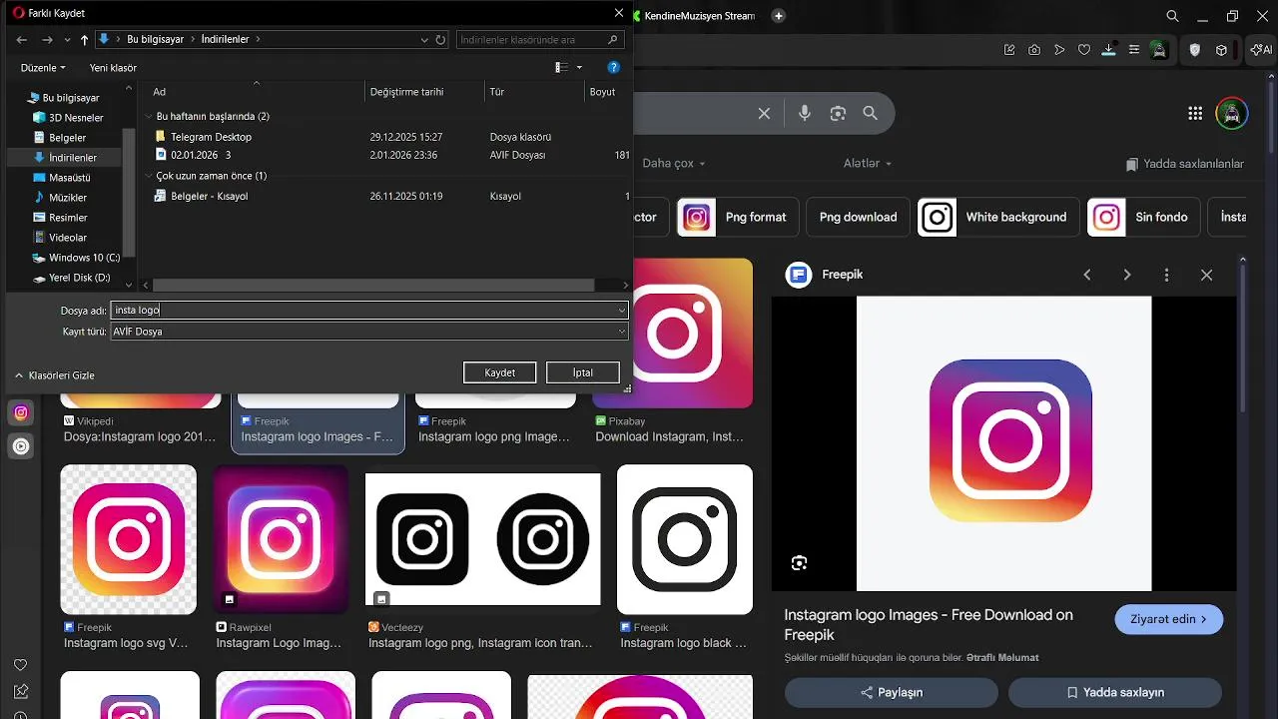Open Opera ad blocker shield
Image resolution: width=1278 pixels, height=719 pixels.
1195,50
